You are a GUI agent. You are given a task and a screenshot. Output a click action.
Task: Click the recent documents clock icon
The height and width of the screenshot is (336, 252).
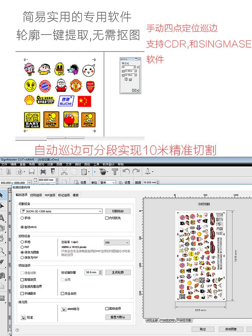point(20,172)
